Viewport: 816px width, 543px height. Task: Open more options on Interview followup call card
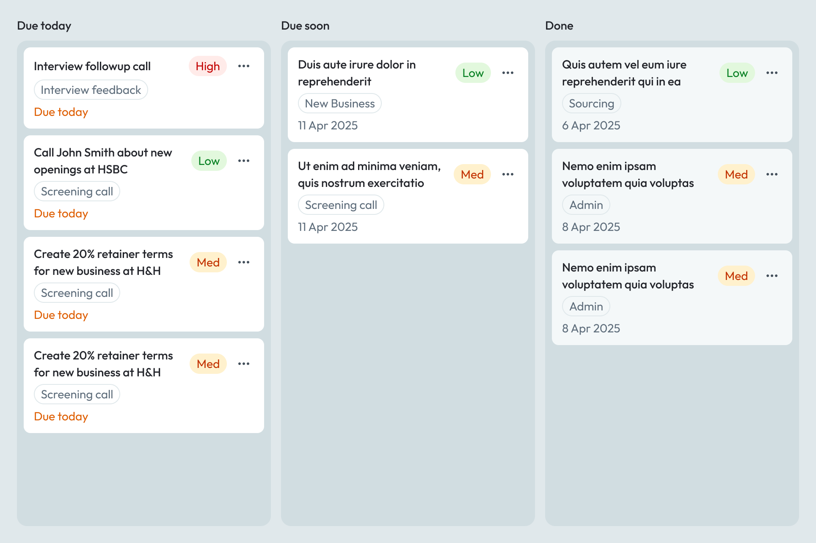[244, 66]
